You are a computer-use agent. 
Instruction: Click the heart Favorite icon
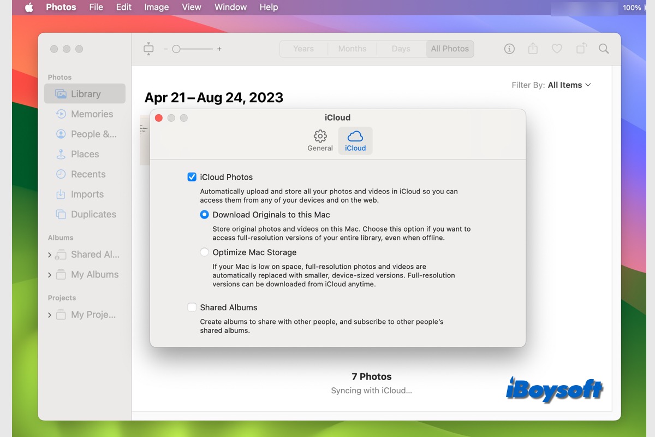(x=557, y=49)
